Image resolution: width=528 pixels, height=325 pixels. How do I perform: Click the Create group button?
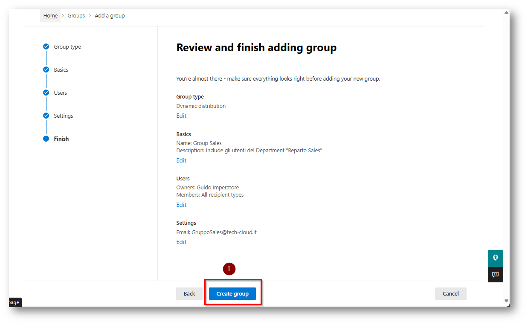coord(232,294)
